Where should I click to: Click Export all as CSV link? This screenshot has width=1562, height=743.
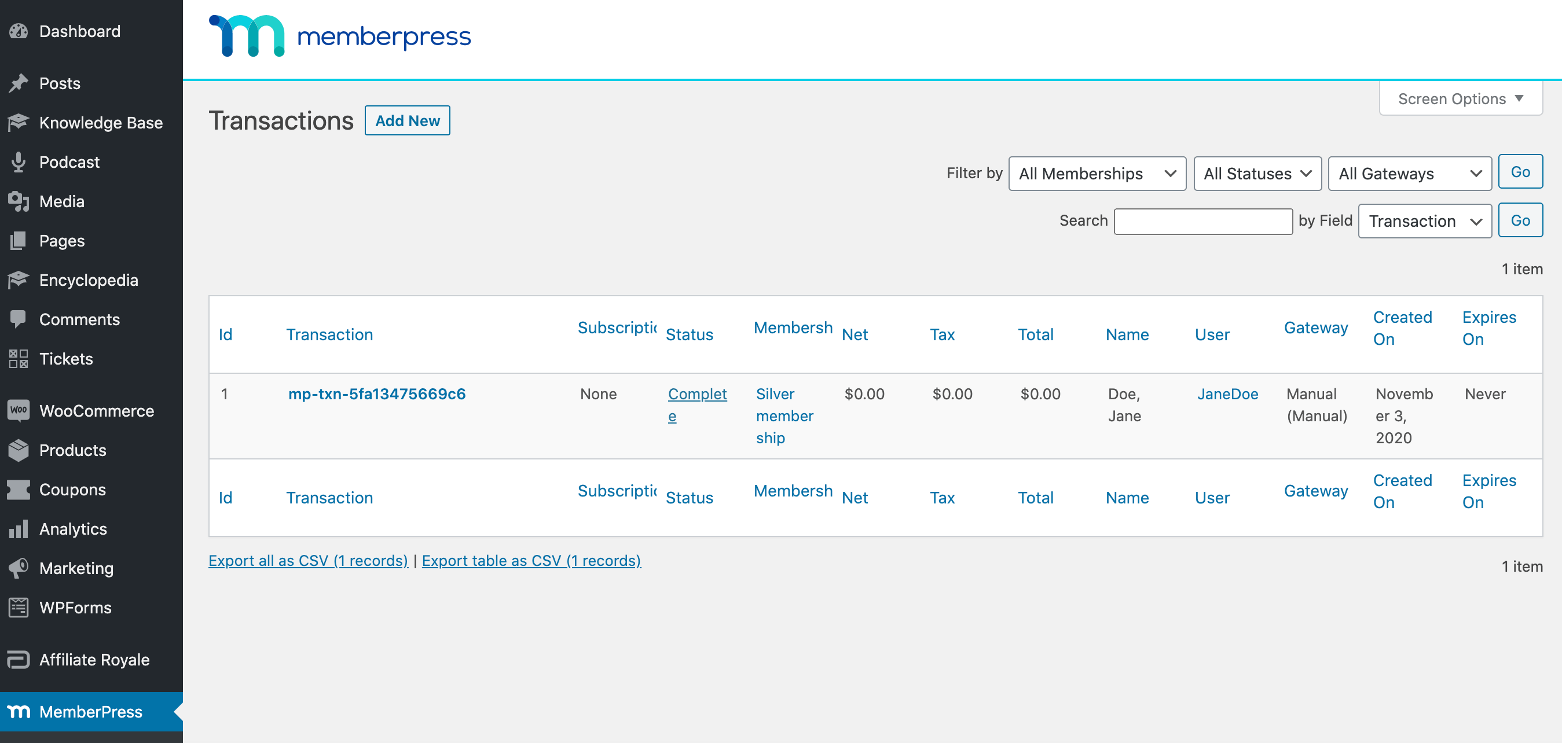pos(306,560)
